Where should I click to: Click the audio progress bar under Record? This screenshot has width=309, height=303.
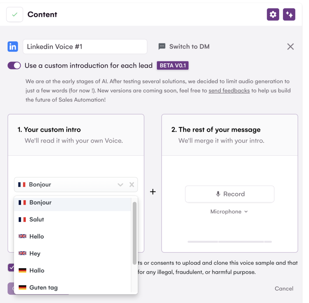[230, 242]
